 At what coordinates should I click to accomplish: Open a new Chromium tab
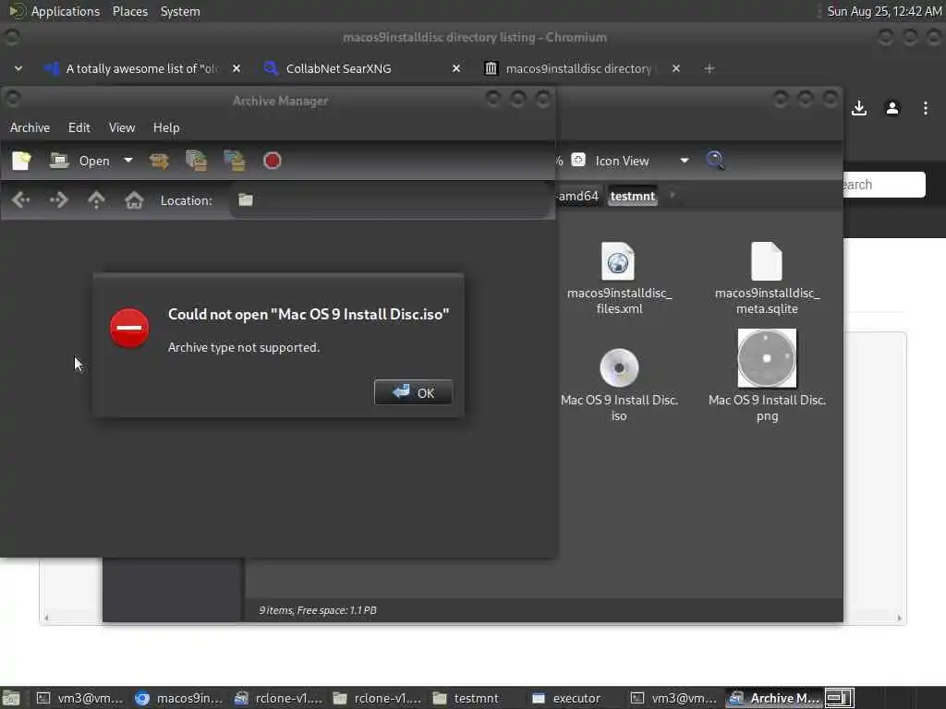click(x=709, y=68)
